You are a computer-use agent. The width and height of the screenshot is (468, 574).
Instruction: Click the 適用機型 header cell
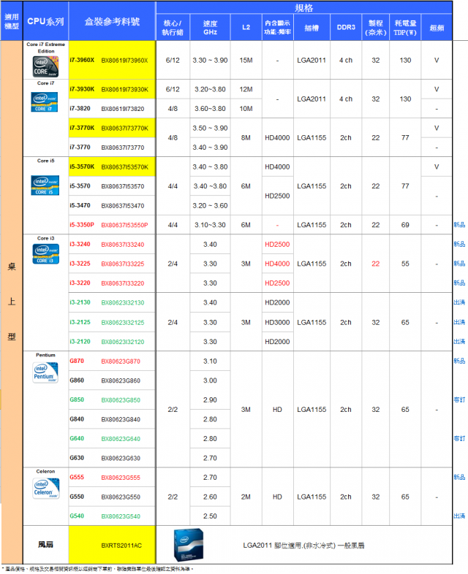click(x=12, y=21)
